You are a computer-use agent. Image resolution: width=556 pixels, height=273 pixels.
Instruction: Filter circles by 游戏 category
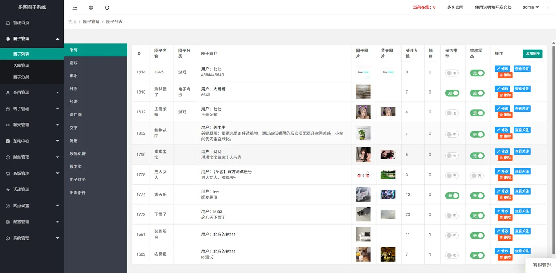tap(95, 63)
